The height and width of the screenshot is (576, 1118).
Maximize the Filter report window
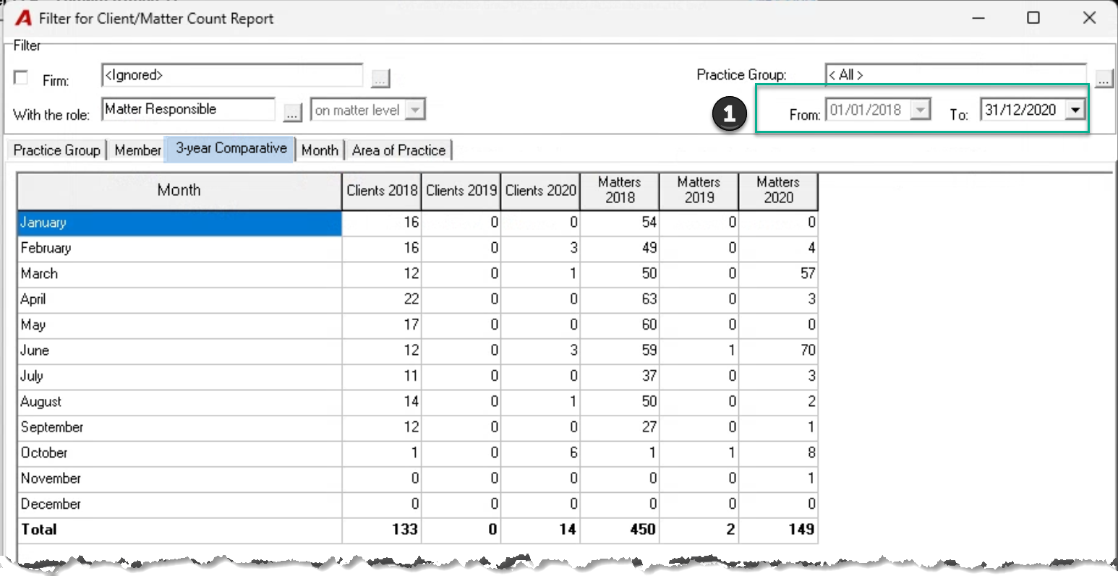point(1033,17)
